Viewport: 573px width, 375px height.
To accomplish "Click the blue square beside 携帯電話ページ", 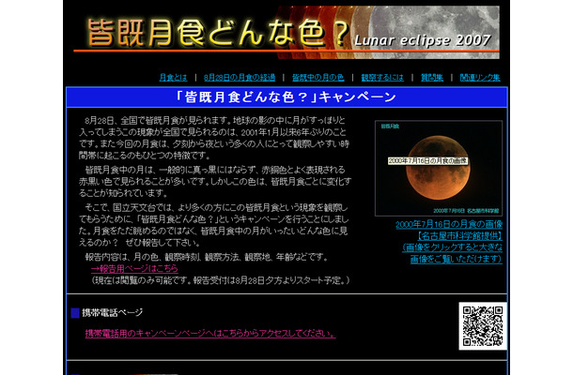I will [75, 312].
